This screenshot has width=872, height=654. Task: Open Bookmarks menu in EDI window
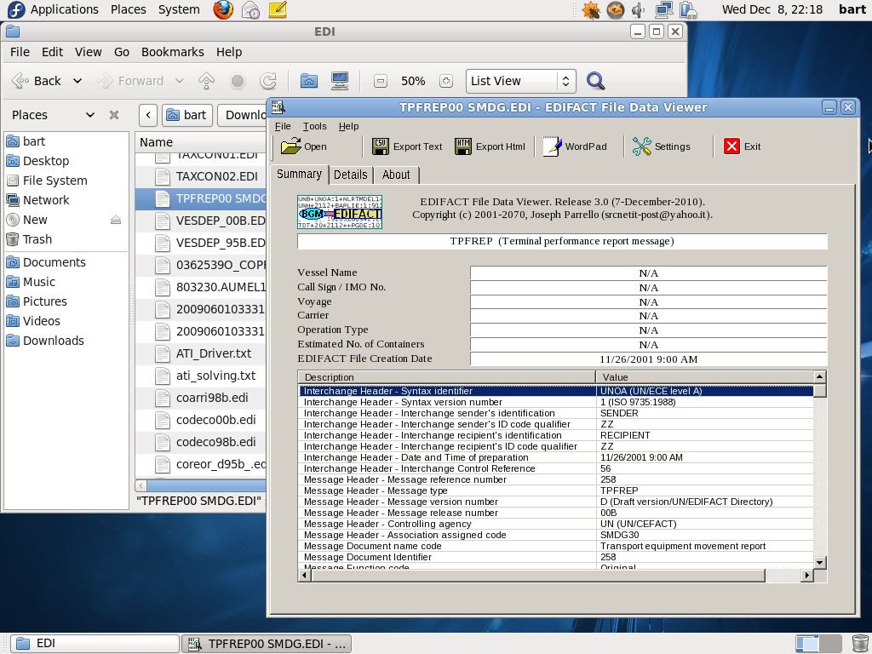click(x=172, y=52)
